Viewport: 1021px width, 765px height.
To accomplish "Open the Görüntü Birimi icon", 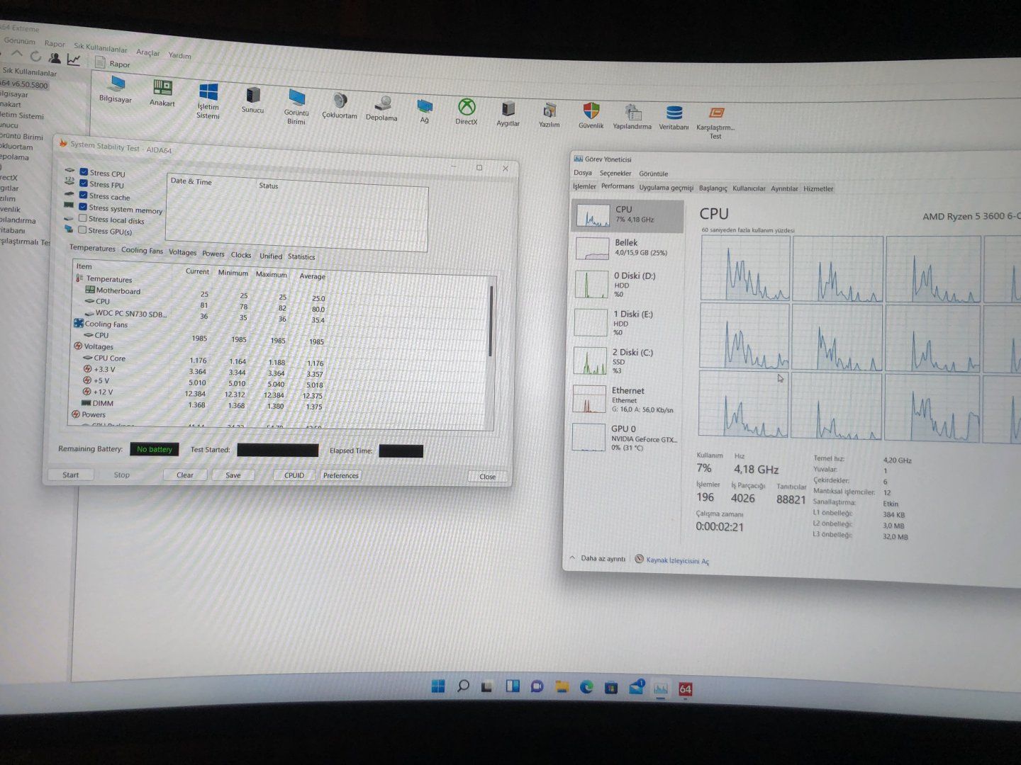I will [296, 107].
